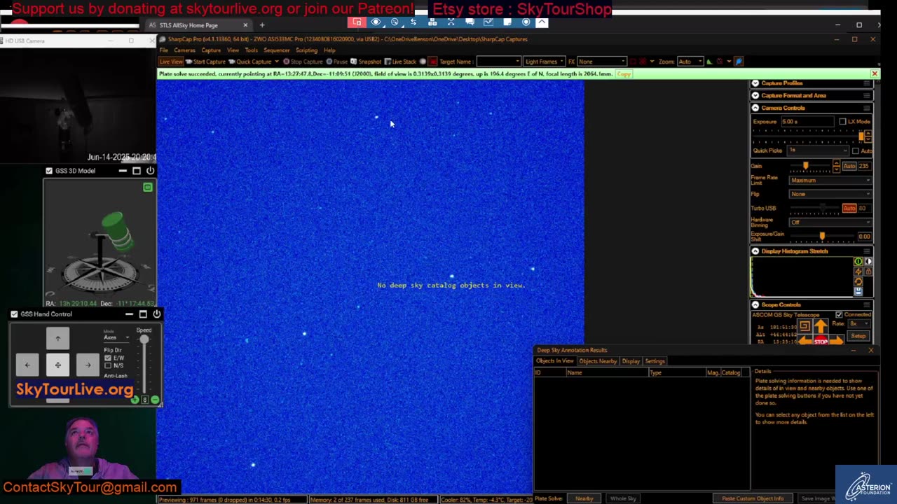Dismiss the plate solve notification bar
897x504 pixels.
875,73
